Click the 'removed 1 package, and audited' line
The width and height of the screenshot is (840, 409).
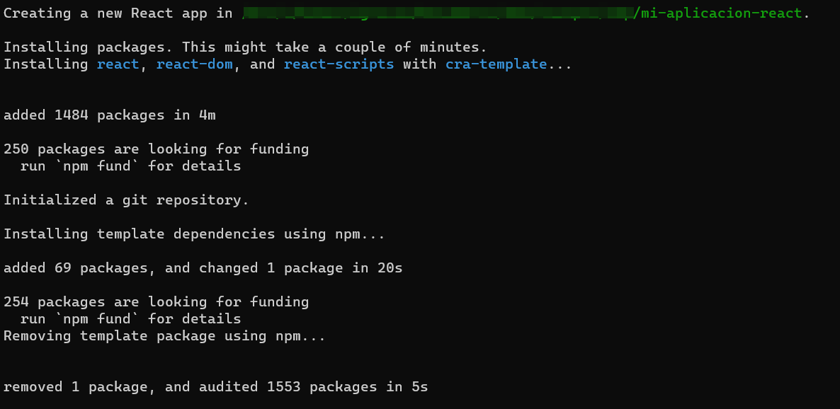(x=216, y=387)
